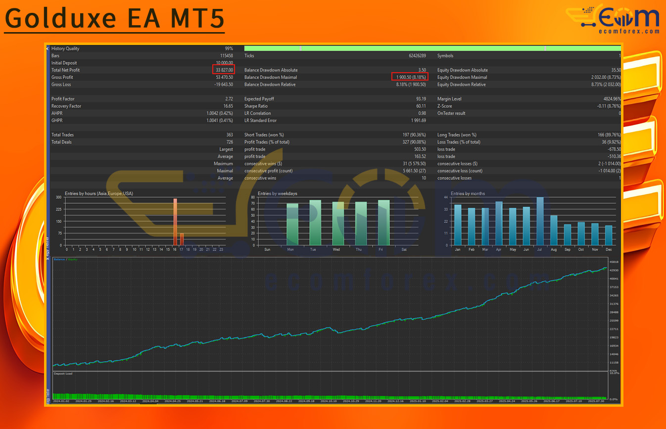Select consecutive loss (count) label
This screenshot has height=429, width=666.
point(460,171)
